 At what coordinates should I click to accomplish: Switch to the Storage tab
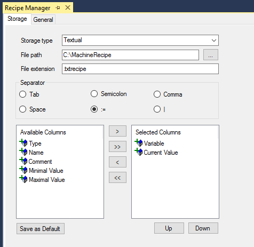[x=17, y=19]
